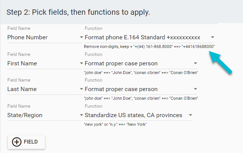Expand the State/Region field name dropdown arrow

click(81, 115)
